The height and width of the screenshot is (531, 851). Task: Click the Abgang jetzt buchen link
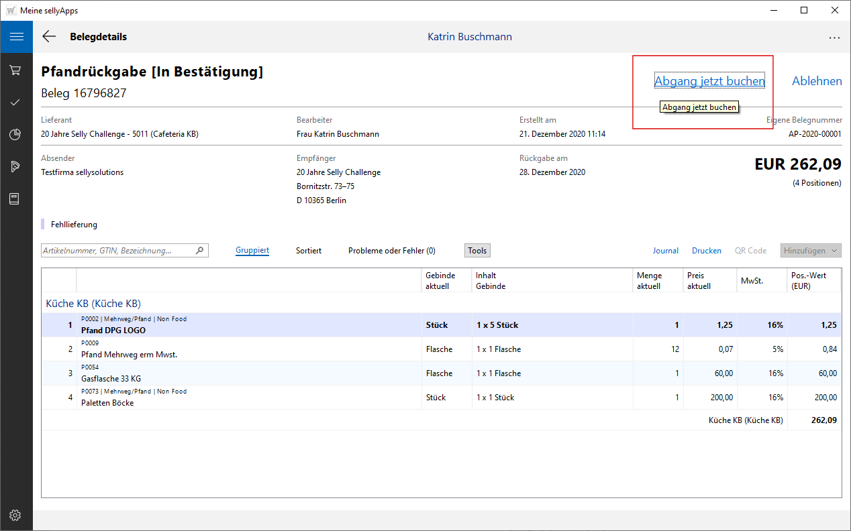point(709,81)
